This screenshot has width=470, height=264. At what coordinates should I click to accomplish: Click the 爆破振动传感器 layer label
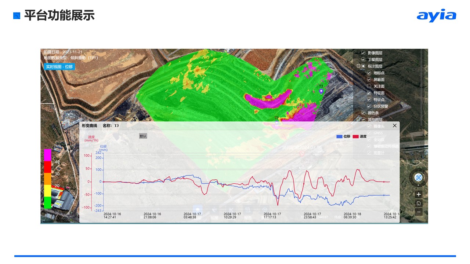[386, 146]
